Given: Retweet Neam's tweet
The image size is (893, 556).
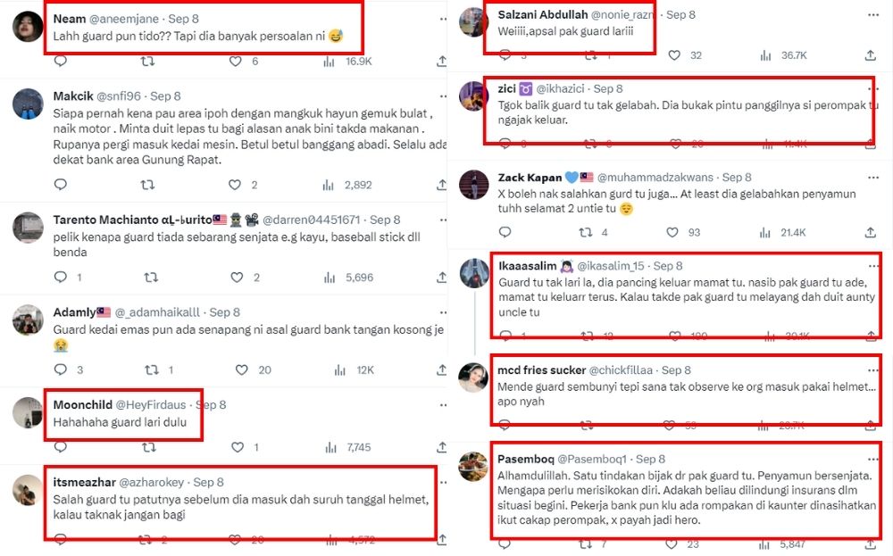Looking at the screenshot, I should (x=148, y=61).
